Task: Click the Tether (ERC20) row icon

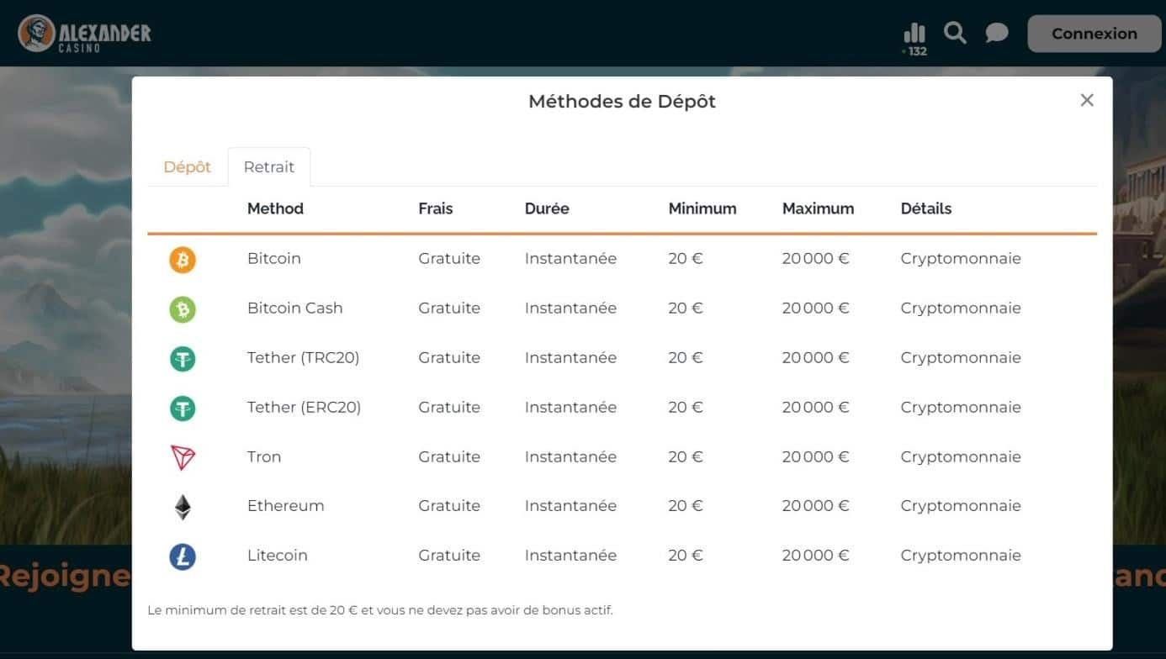Action: coord(183,409)
